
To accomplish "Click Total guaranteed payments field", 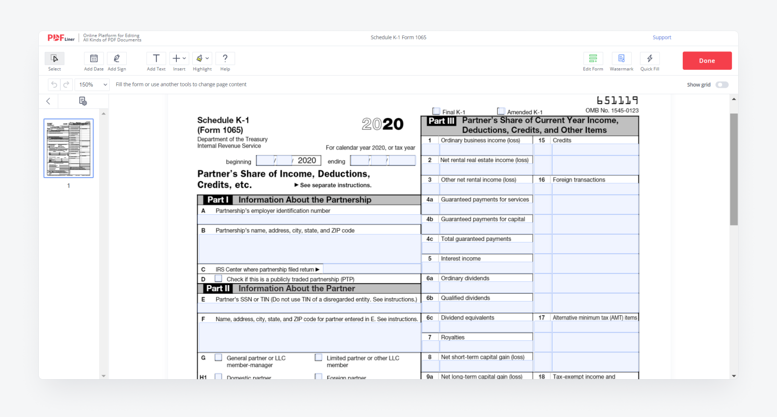I will pyautogui.click(x=486, y=248).
